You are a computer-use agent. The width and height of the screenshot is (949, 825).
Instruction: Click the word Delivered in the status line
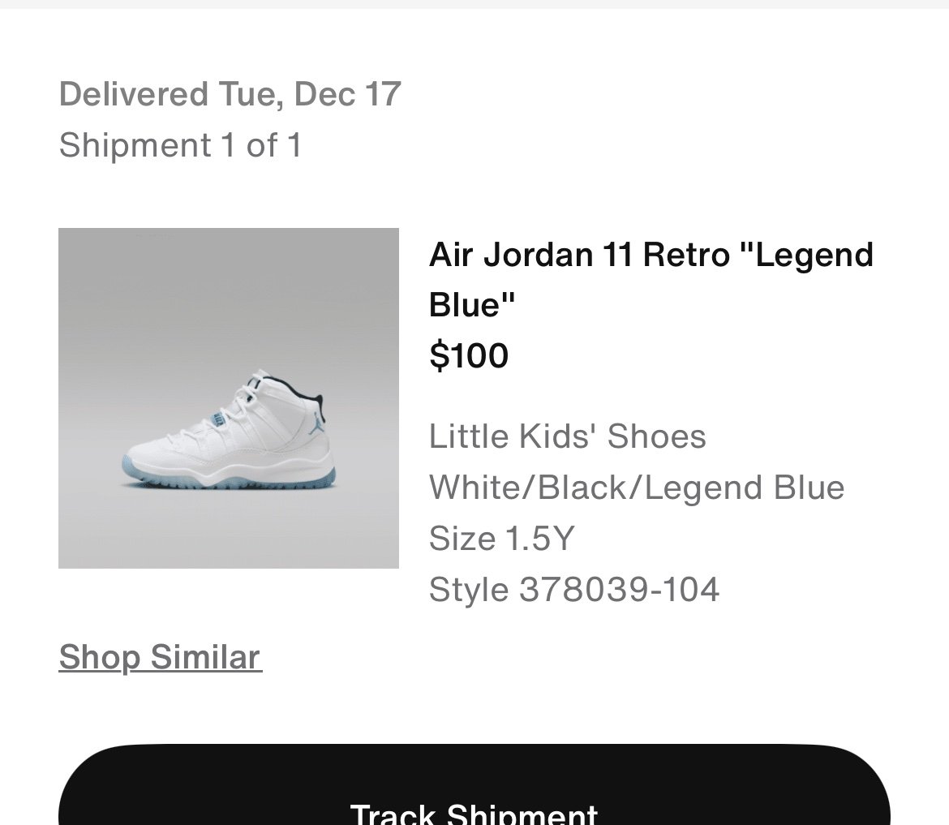(134, 94)
